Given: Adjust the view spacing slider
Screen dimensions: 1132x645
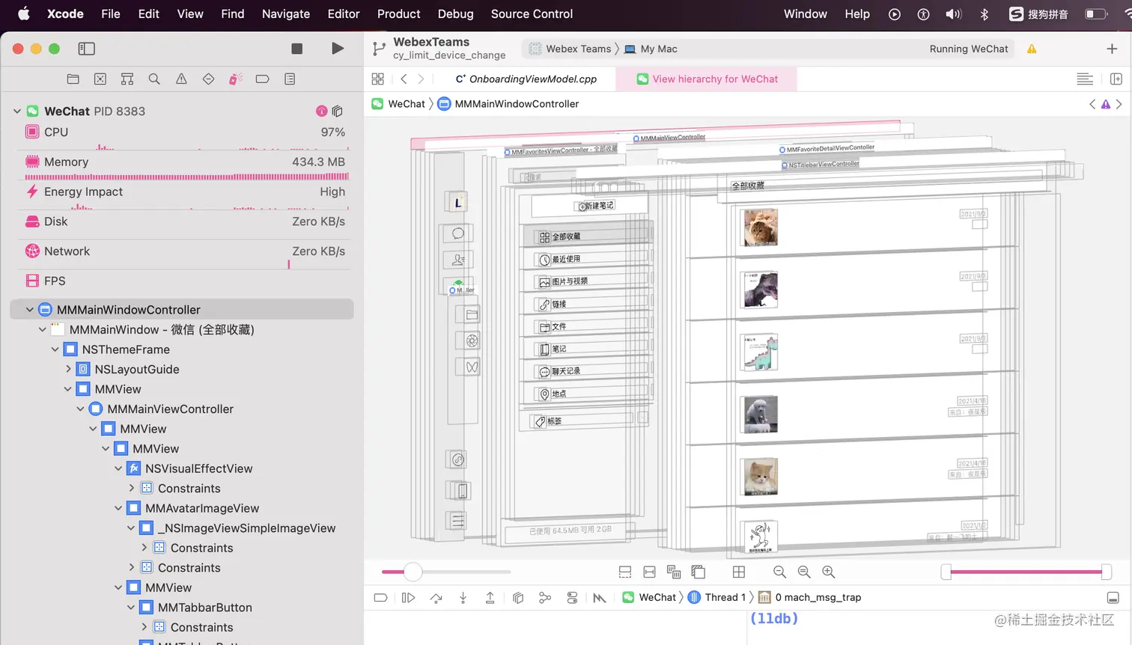Looking at the screenshot, I should [x=413, y=572].
